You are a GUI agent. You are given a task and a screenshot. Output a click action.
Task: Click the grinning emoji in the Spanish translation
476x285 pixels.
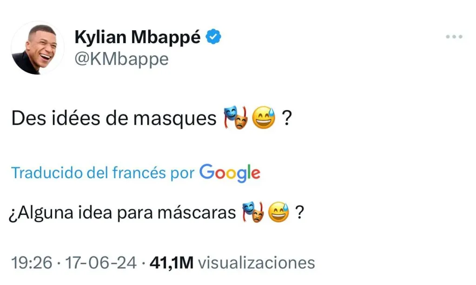click(278, 211)
